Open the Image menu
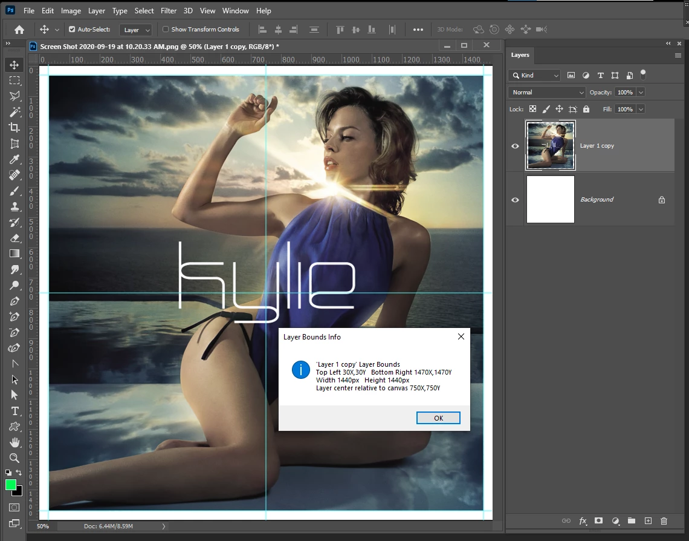 tap(71, 11)
